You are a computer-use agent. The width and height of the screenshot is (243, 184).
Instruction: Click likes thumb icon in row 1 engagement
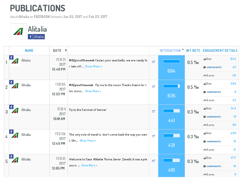[204, 59]
